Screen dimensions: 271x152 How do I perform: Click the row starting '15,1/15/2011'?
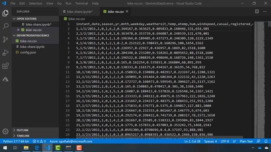[146, 96]
